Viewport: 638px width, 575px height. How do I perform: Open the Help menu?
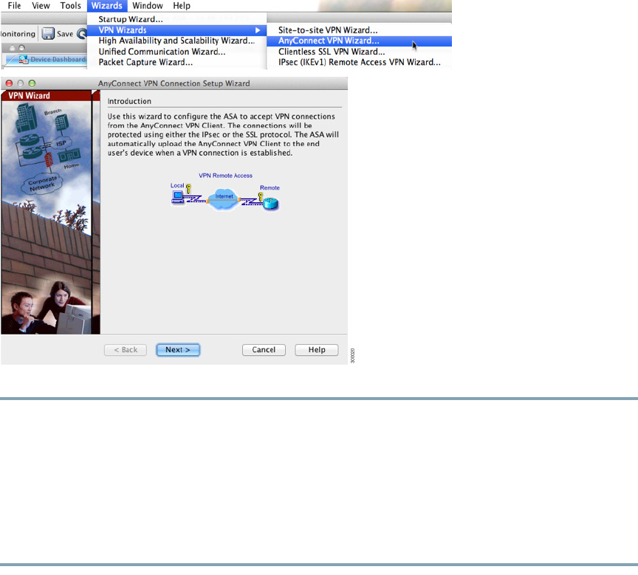(182, 6)
